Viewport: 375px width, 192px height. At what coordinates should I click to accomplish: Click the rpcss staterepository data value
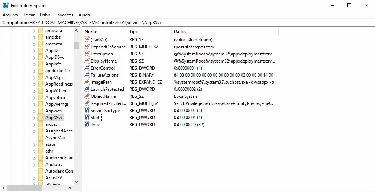tap(194, 47)
